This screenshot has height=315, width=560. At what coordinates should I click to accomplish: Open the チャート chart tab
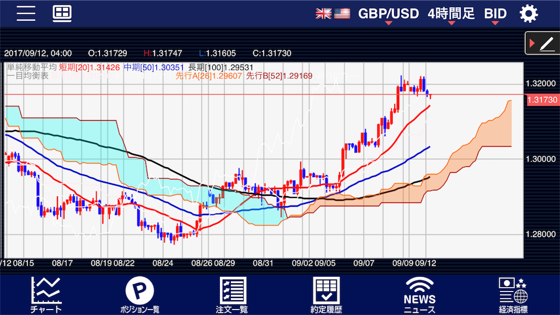(x=46, y=295)
